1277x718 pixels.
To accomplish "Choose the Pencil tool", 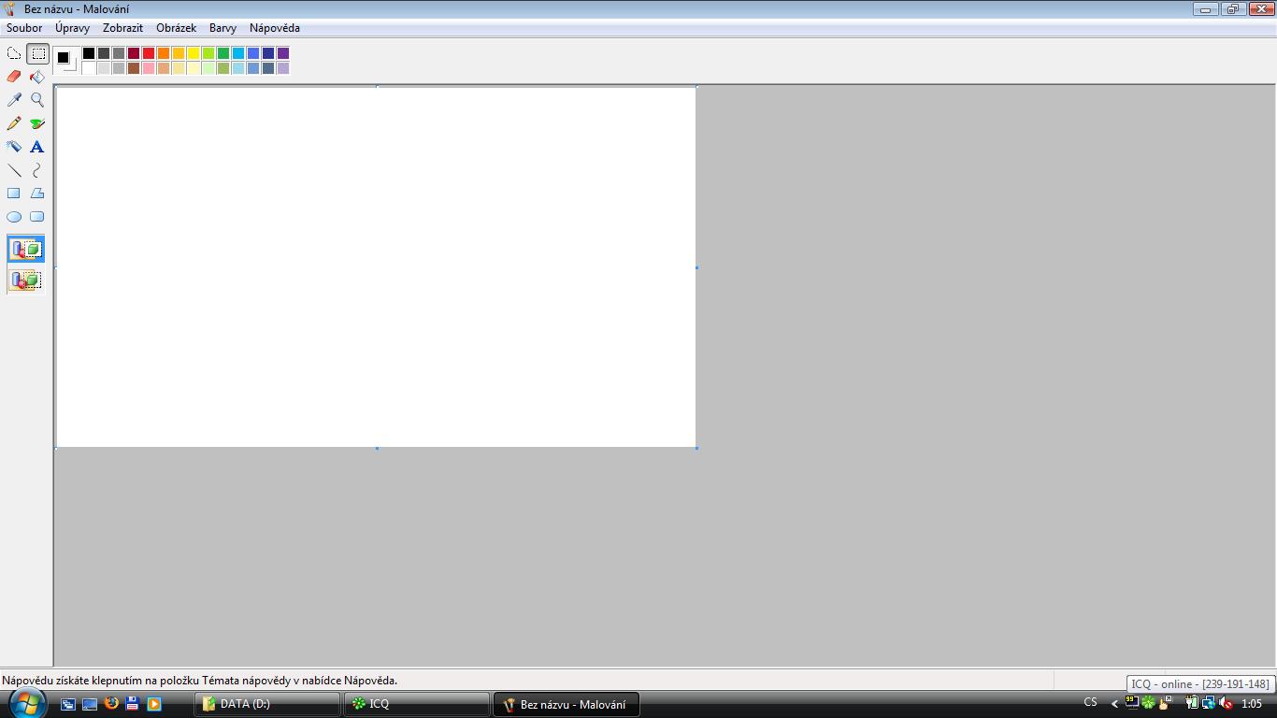I will (x=14, y=123).
